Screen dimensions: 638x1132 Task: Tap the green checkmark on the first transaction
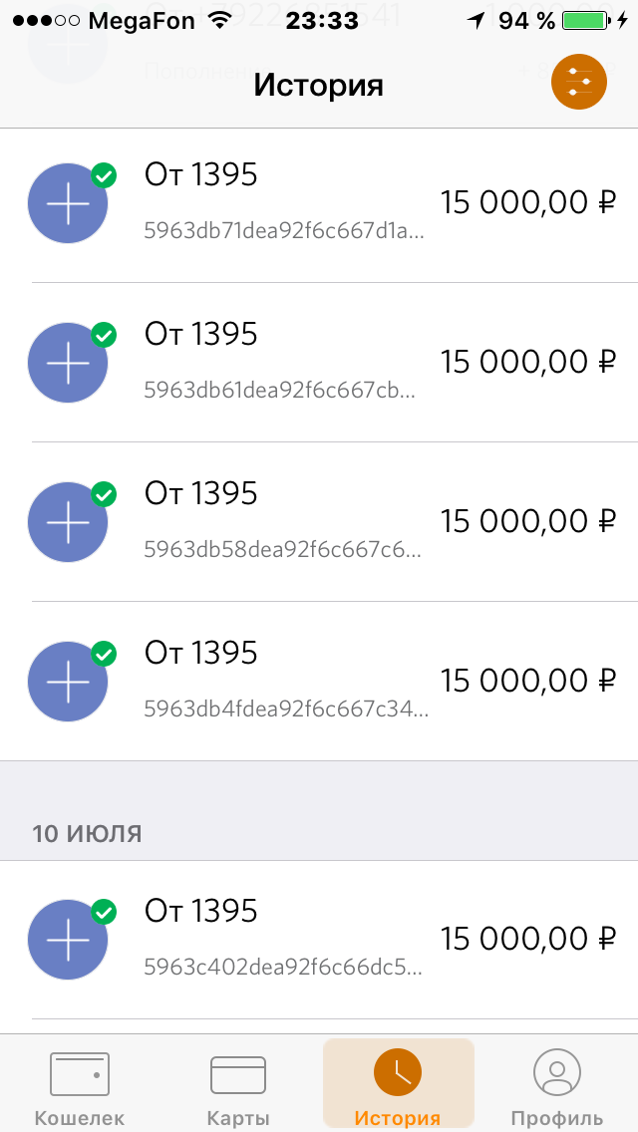(104, 176)
